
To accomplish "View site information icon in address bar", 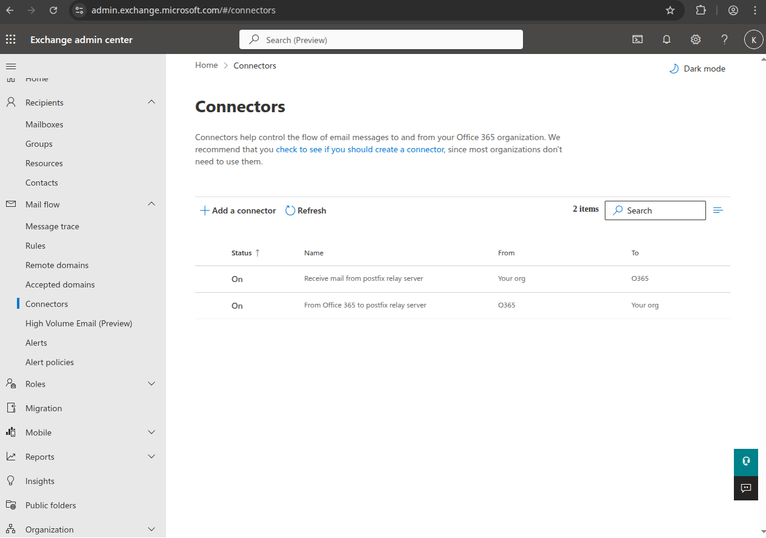I will click(x=79, y=10).
